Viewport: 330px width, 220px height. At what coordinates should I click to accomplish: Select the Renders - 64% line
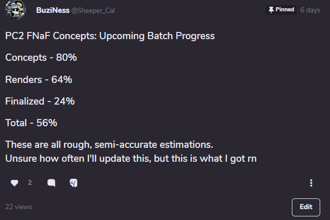point(39,79)
